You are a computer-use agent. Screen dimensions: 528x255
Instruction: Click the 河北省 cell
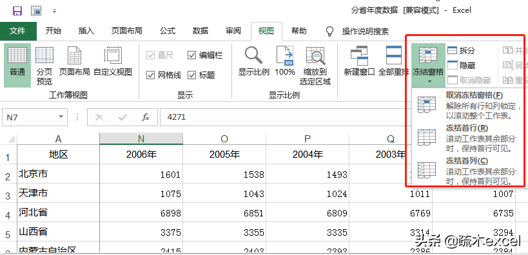(58, 212)
